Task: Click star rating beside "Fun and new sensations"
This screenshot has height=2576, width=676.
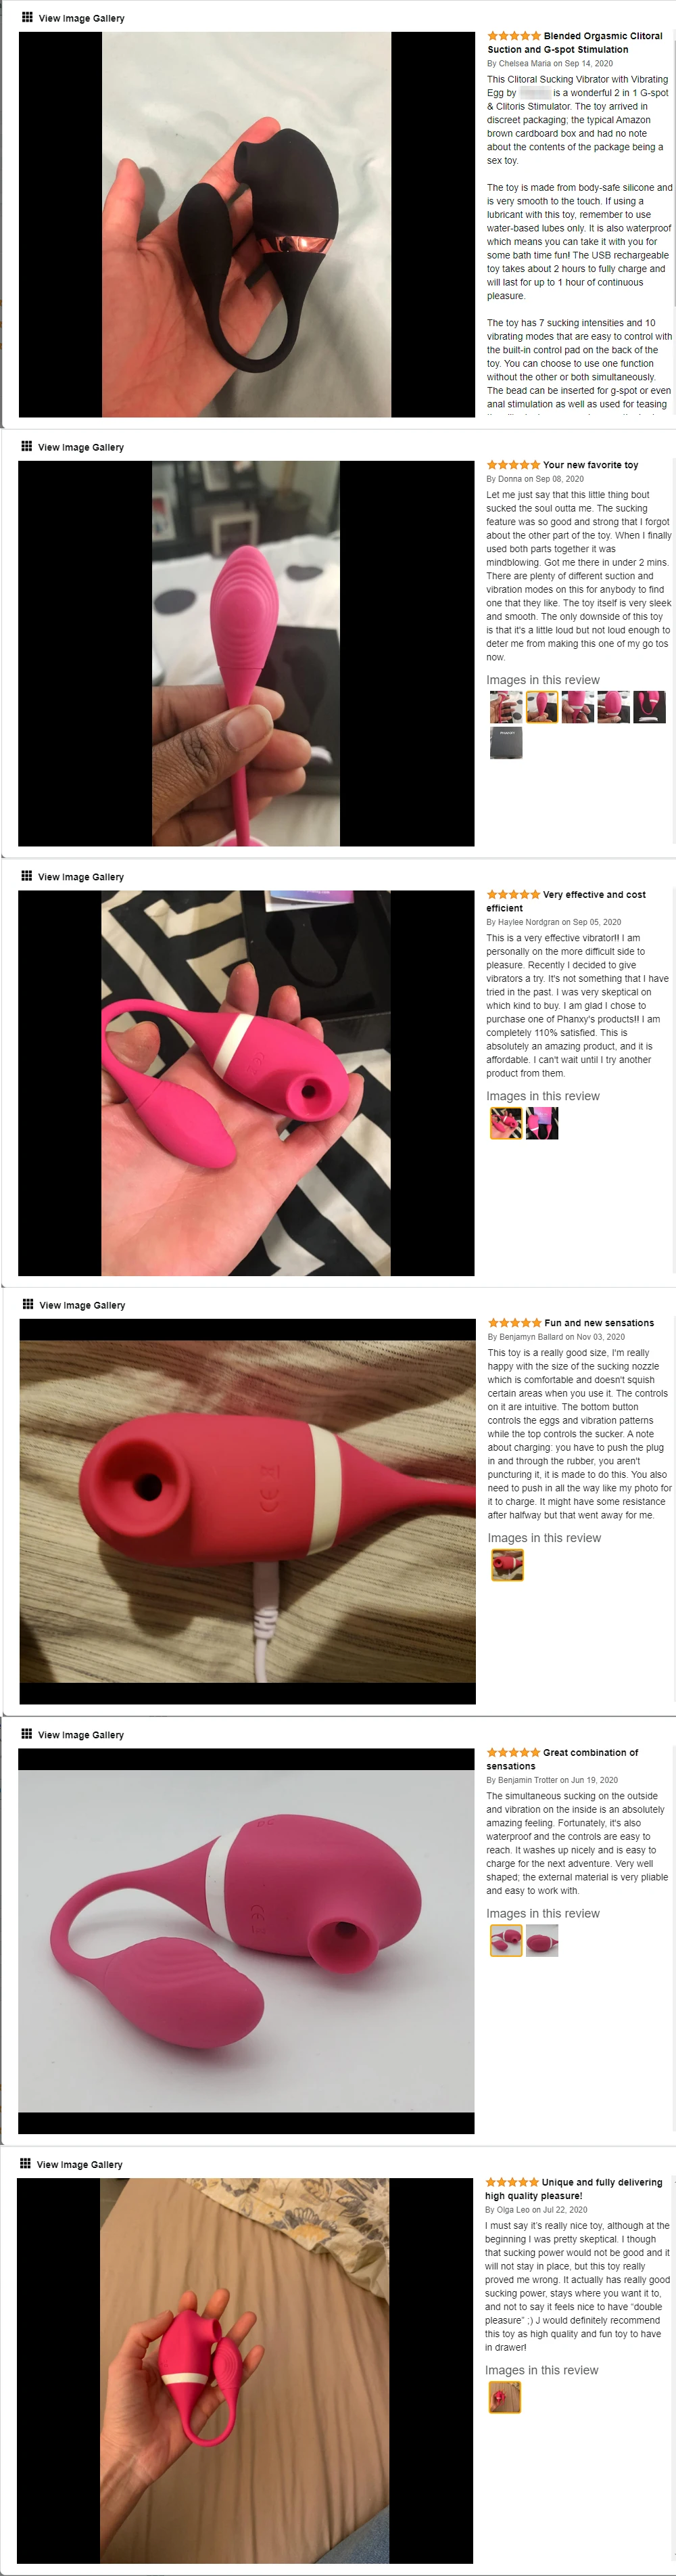Action: pos(514,1323)
